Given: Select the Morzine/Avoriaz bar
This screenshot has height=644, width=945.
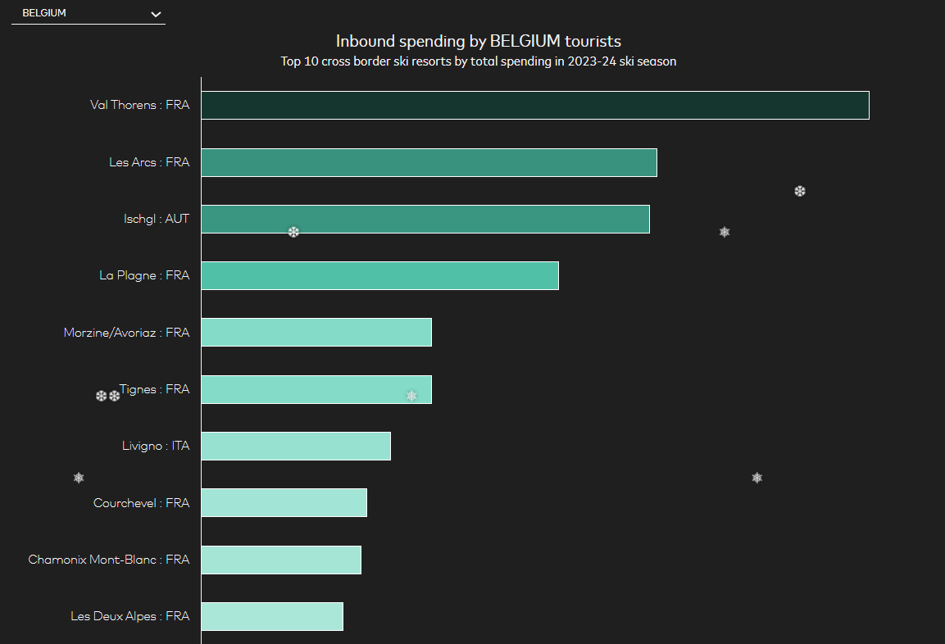Looking at the screenshot, I should point(316,333).
